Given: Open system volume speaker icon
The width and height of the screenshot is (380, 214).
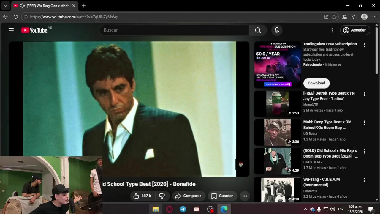Looking at the screenshot, I should (332, 209).
